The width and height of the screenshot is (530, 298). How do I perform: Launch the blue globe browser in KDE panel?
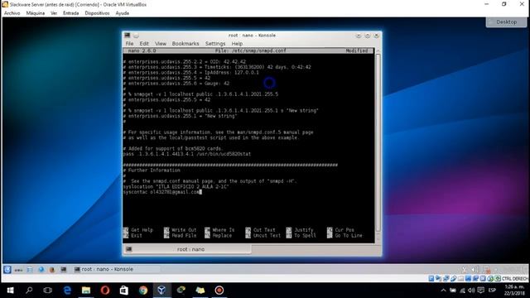[41, 269]
